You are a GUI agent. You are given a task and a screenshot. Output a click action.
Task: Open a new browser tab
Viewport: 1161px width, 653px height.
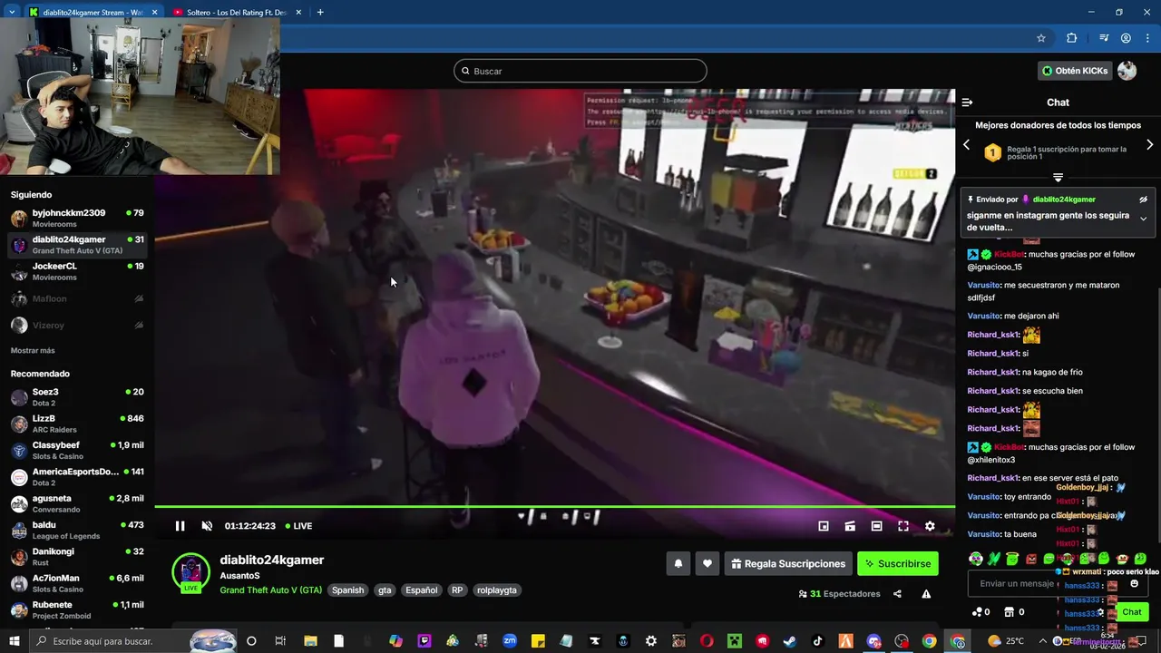coord(320,13)
